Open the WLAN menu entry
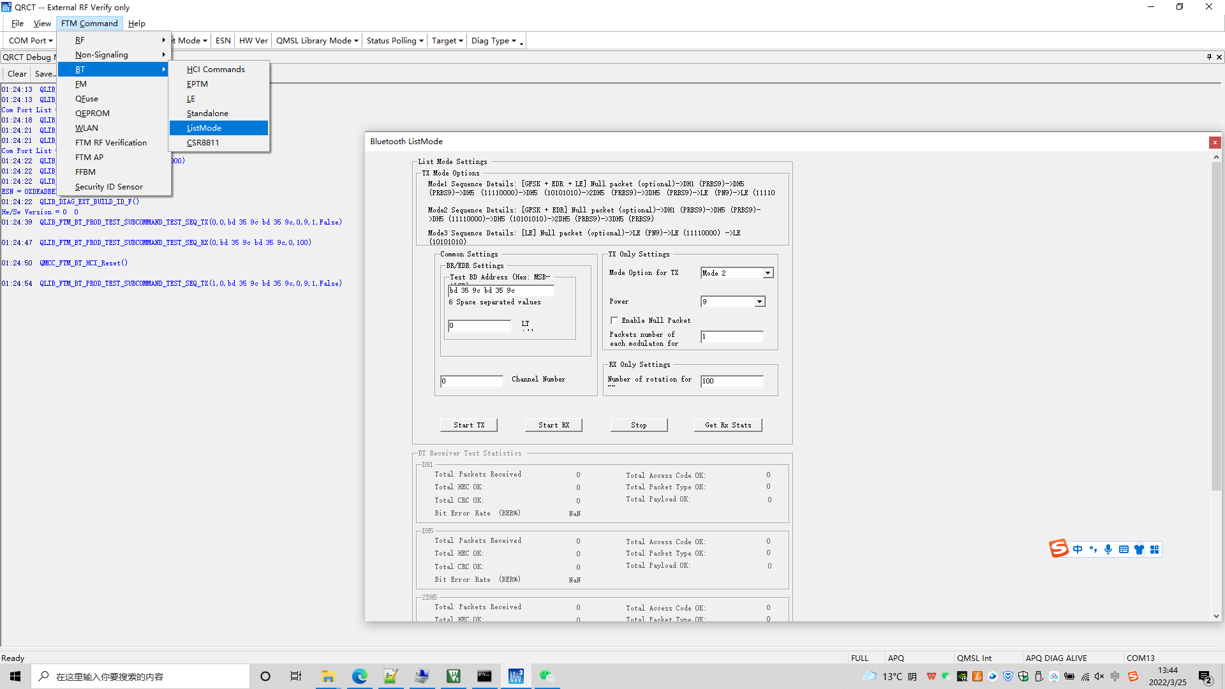 pos(87,128)
